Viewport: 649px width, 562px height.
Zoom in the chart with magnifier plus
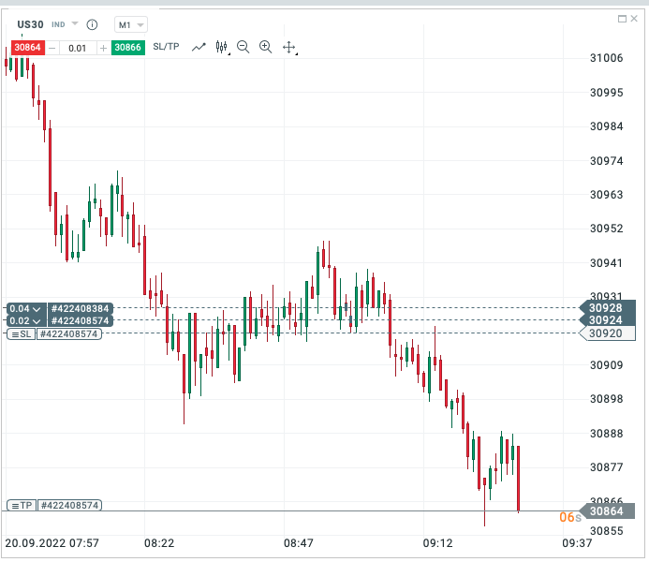point(265,47)
